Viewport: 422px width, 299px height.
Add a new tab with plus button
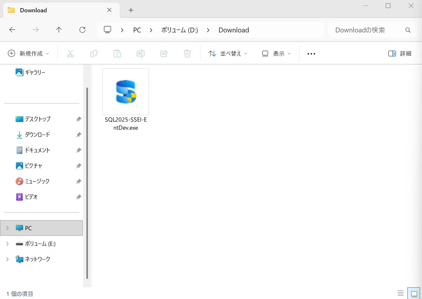tap(131, 10)
